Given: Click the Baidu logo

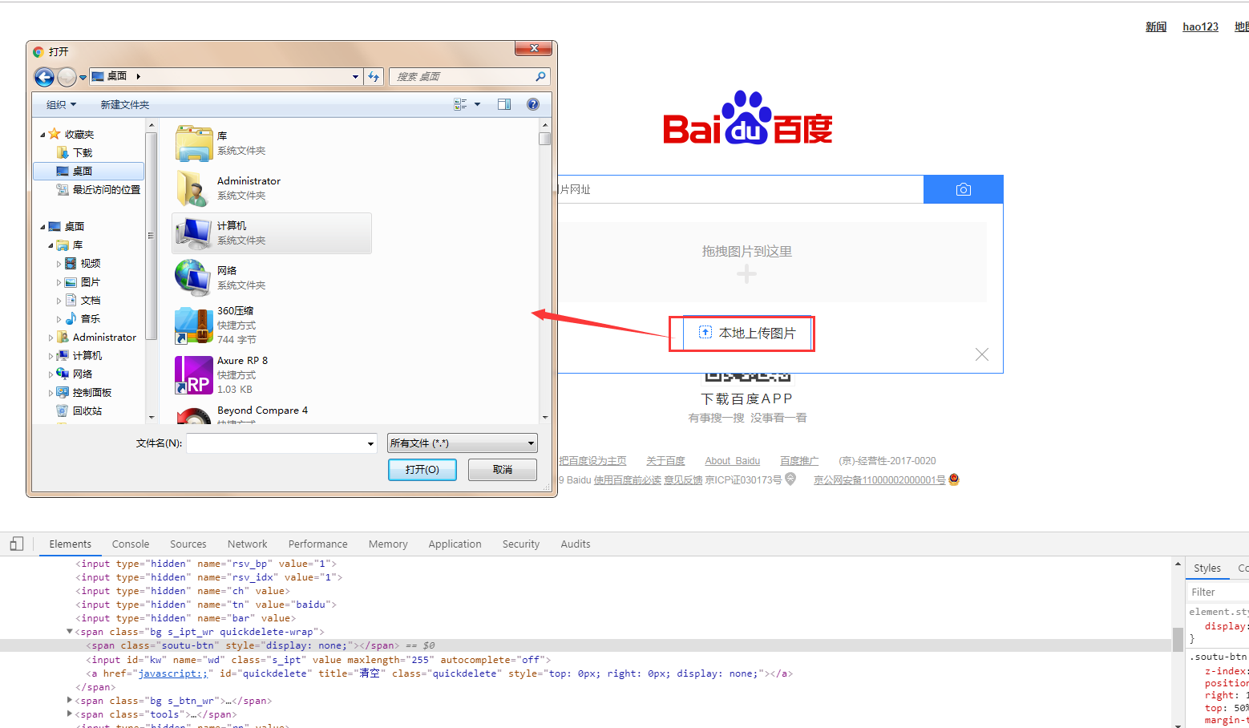Looking at the screenshot, I should 748,119.
